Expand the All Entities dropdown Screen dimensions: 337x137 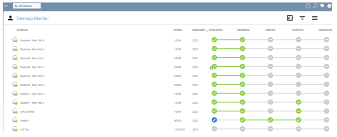tap(38, 6)
